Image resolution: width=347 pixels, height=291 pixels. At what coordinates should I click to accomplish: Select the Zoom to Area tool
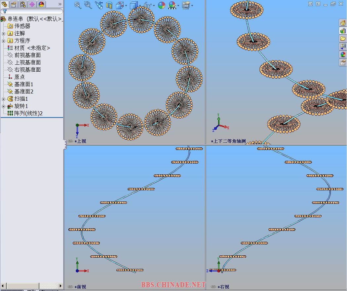point(88,5)
